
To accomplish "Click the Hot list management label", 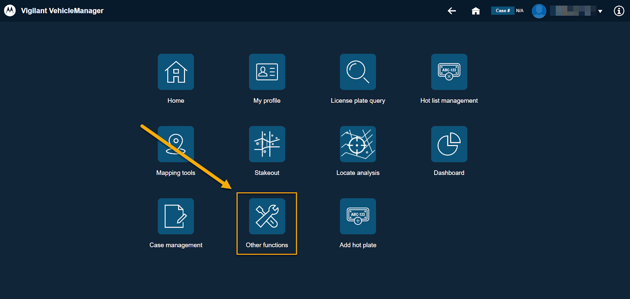I will [x=449, y=101].
